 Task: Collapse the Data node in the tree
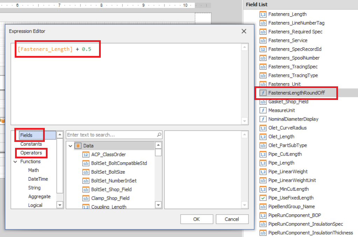(x=71, y=146)
